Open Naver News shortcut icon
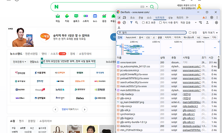Viewport: 222px width, 133px height. [95, 16]
